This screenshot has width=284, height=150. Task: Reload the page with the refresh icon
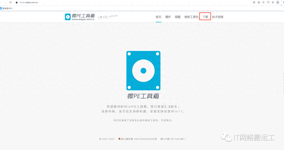pyautogui.click(x=11, y=2)
